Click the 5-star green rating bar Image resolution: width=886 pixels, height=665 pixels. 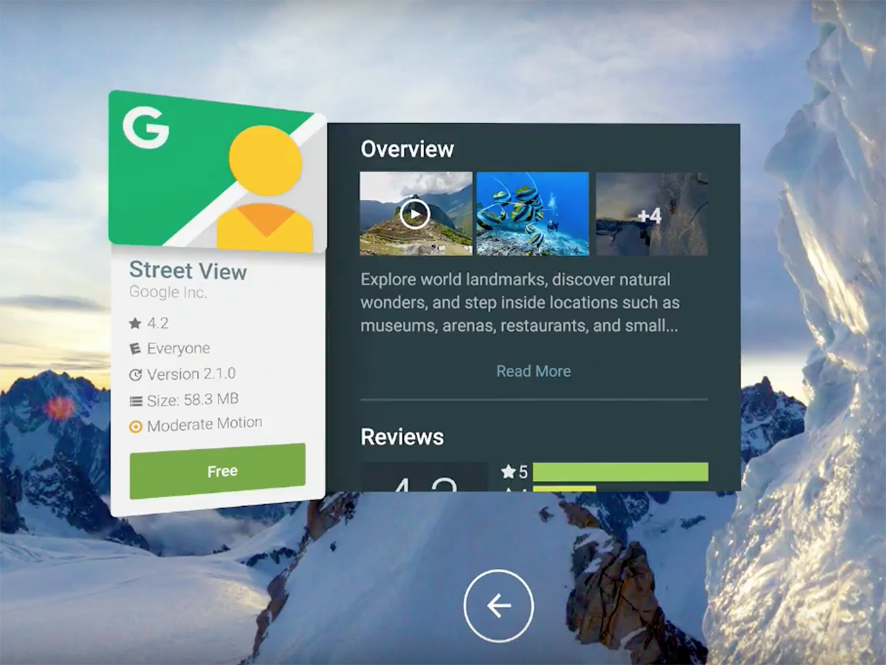620,472
